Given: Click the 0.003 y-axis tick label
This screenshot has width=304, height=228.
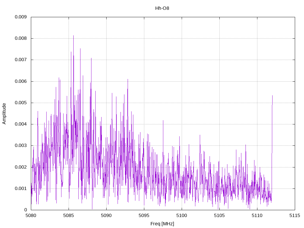Looking at the screenshot, I should (x=21, y=145).
